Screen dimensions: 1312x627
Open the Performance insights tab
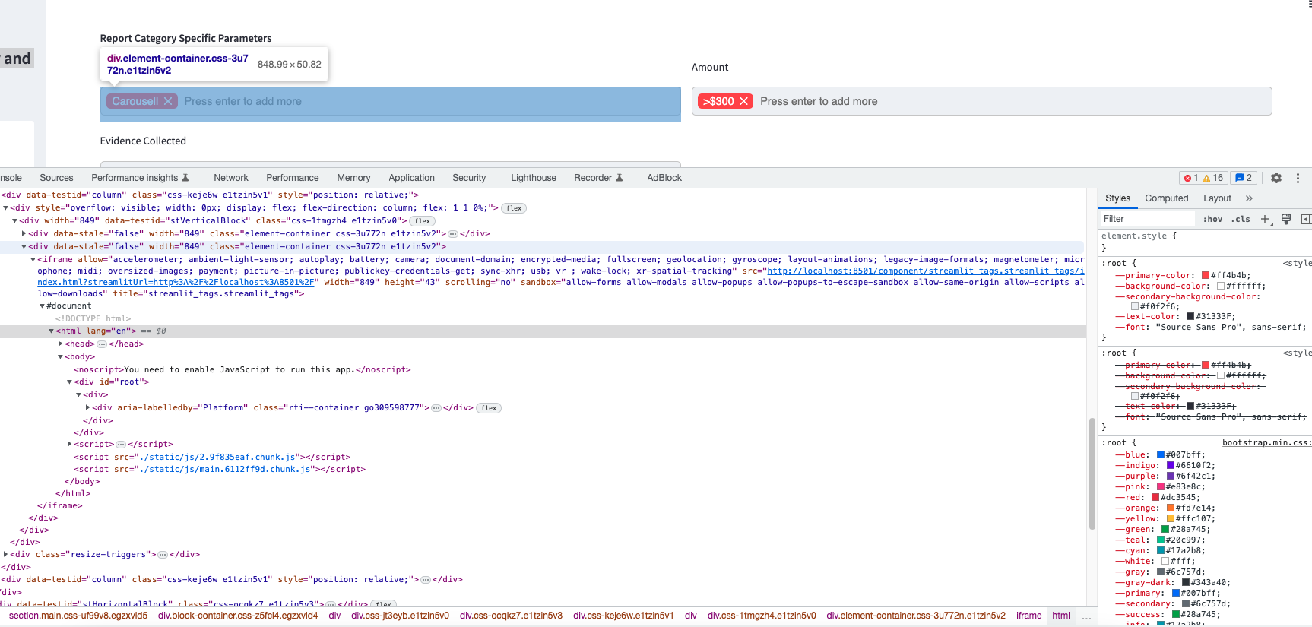coord(140,178)
